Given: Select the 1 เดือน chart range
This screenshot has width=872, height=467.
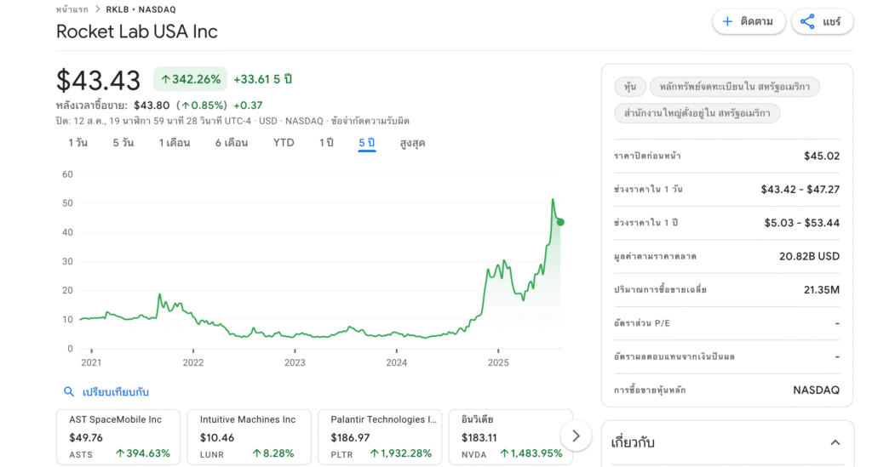Looking at the screenshot, I should 174,143.
